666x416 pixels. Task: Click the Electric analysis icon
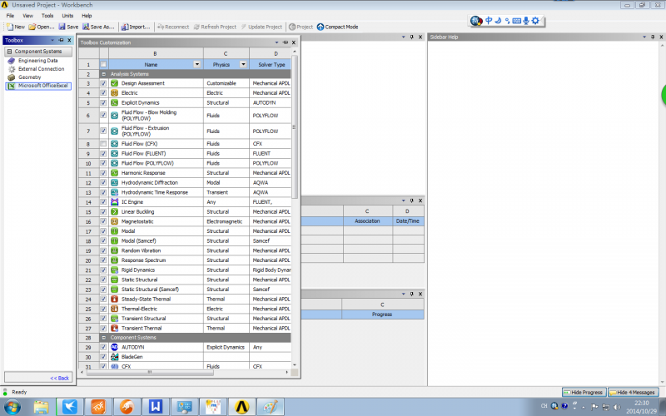pyautogui.click(x=114, y=93)
